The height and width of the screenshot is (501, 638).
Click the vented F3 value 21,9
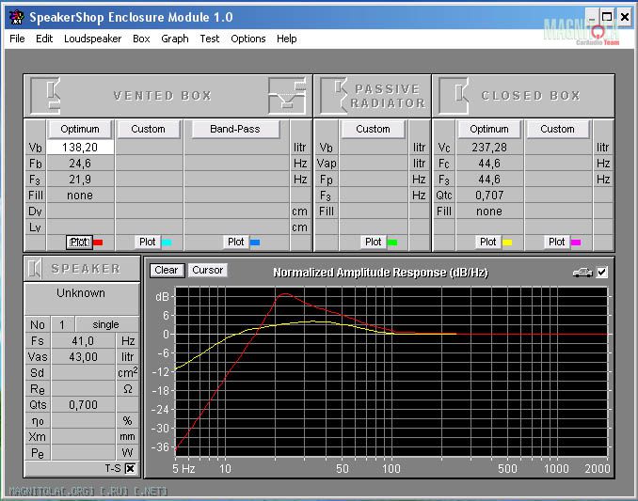(80, 180)
